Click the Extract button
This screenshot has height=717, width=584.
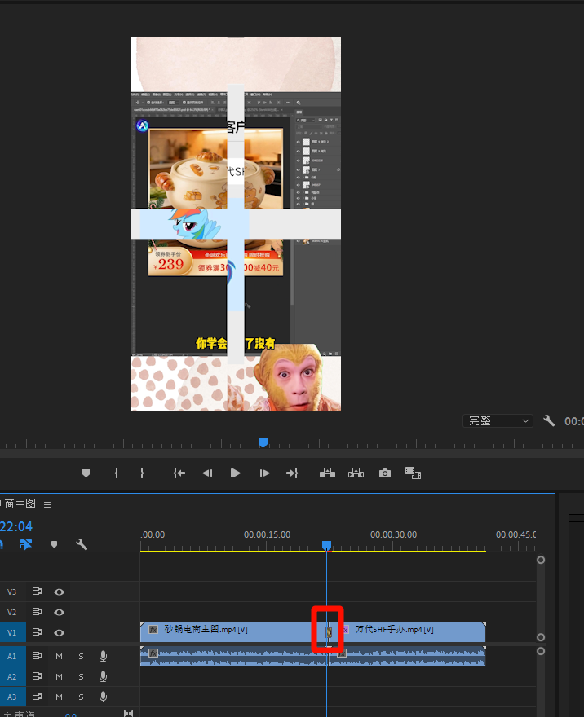pos(356,473)
